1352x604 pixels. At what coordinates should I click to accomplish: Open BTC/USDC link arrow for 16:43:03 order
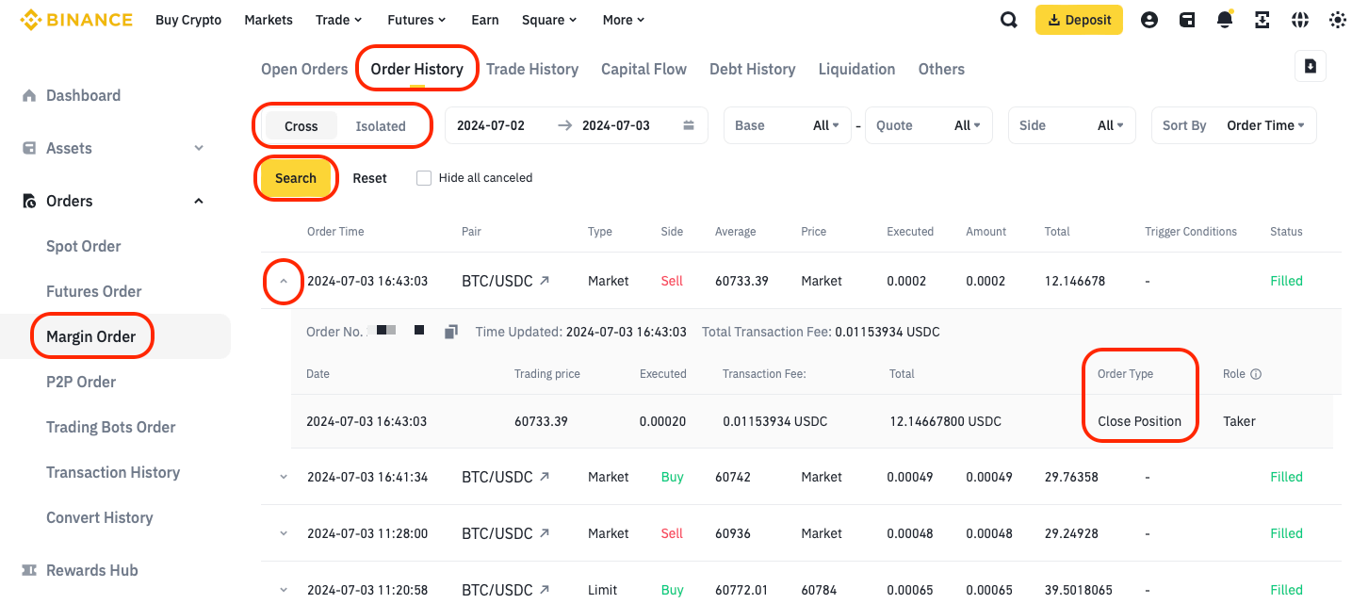tap(545, 281)
